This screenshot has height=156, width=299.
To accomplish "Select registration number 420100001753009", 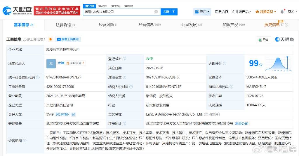I will tap(60, 87).
